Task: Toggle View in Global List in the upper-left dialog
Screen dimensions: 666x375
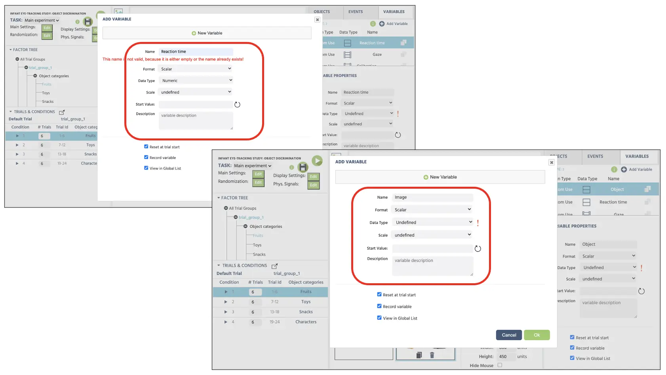Action: tap(146, 168)
